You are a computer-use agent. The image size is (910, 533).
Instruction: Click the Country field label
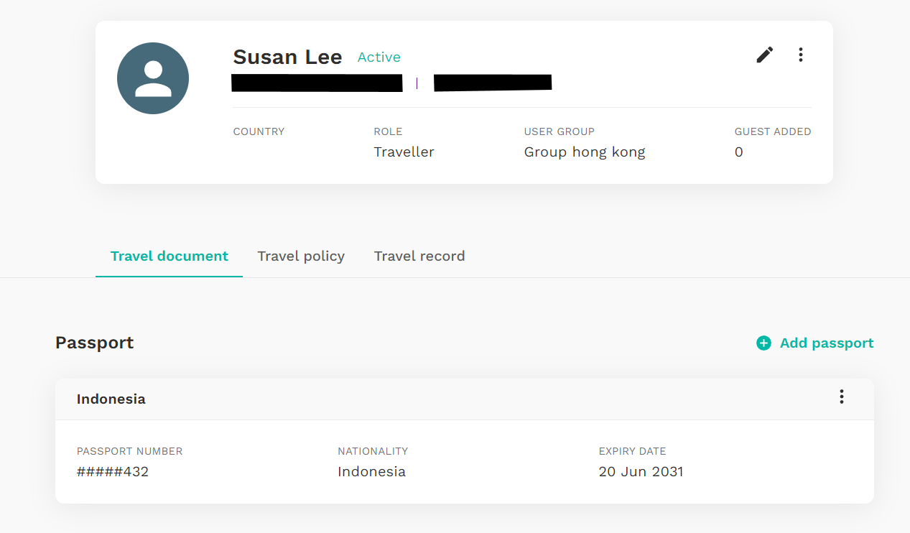pos(259,131)
